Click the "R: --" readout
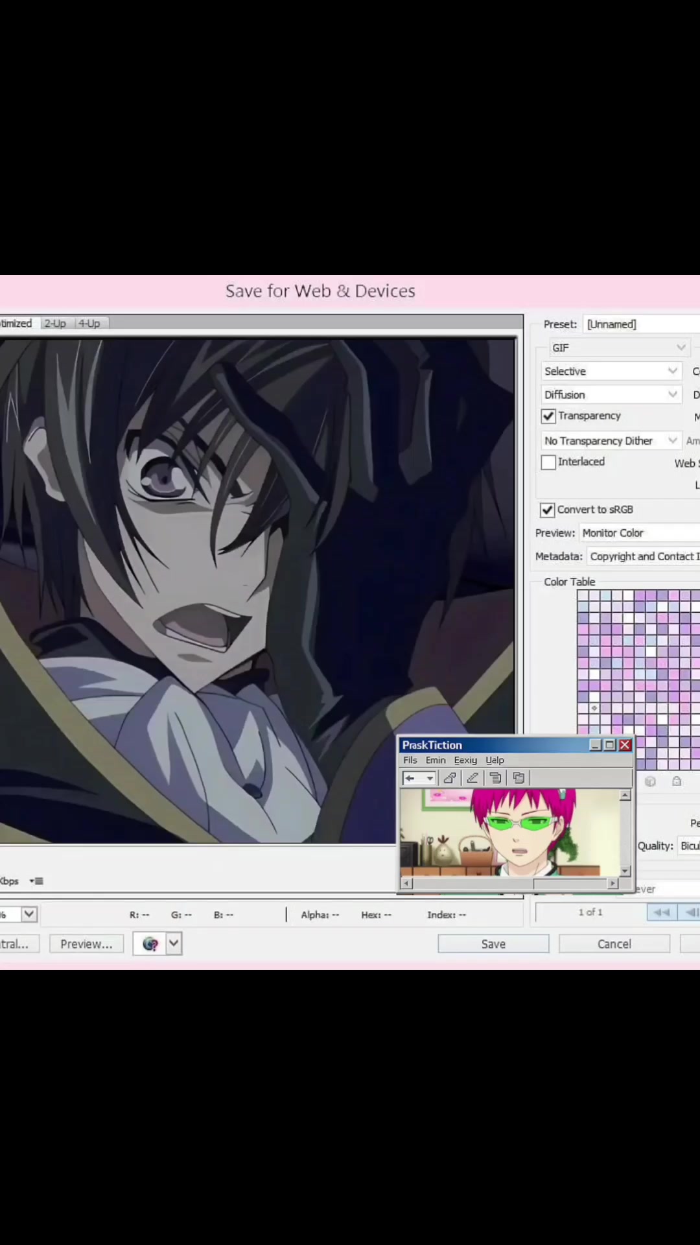700x1245 pixels. pyautogui.click(x=139, y=915)
